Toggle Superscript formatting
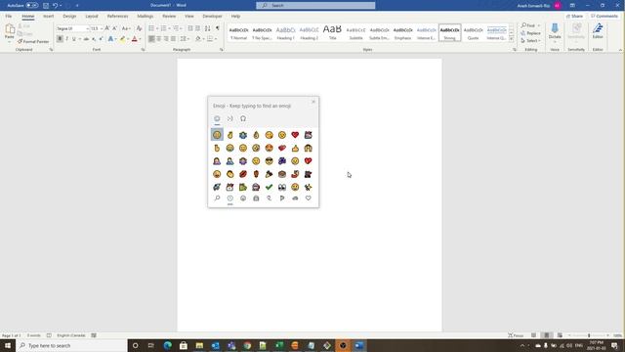625x352 pixels. pyautogui.click(x=101, y=39)
